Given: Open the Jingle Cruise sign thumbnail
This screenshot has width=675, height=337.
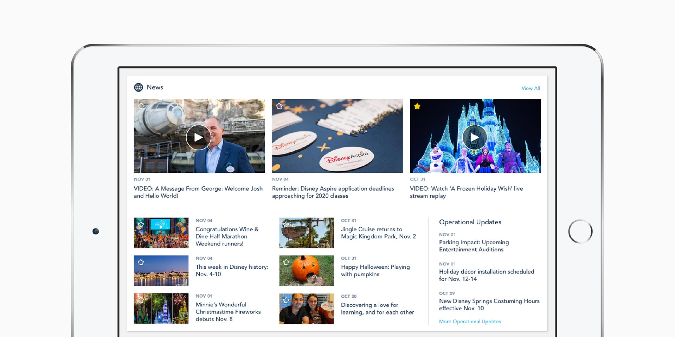Looking at the screenshot, I should point(307,233).
